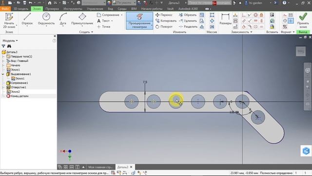Switch to Моя главная стр... document tab

pyautogui.click(x=100, y=167)
